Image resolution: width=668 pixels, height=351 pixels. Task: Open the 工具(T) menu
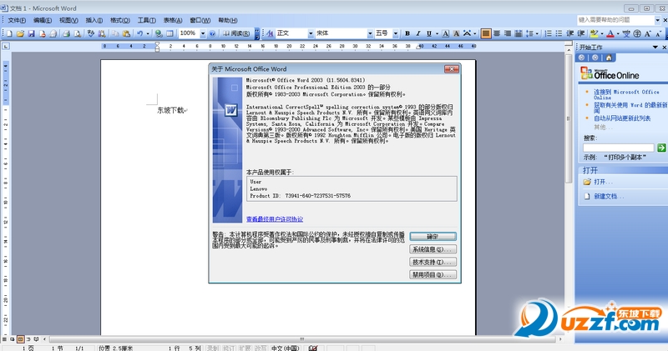[146, 20]
